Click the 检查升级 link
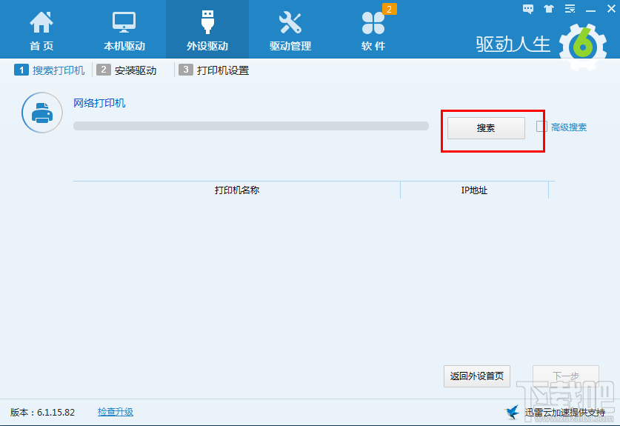 [116, 412]
